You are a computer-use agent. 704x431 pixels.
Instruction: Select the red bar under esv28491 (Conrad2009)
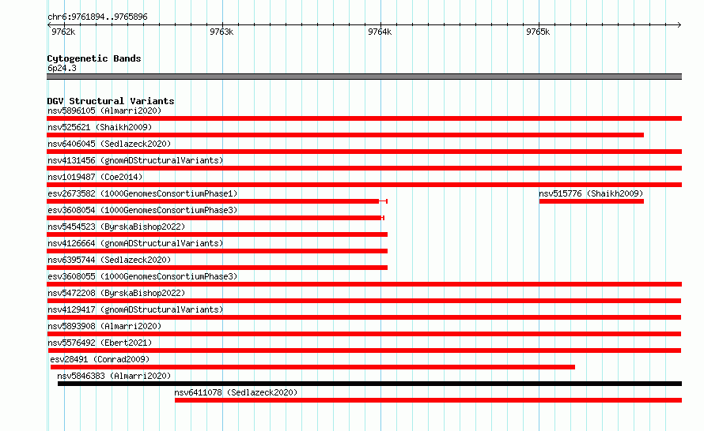tap(312, 367)
